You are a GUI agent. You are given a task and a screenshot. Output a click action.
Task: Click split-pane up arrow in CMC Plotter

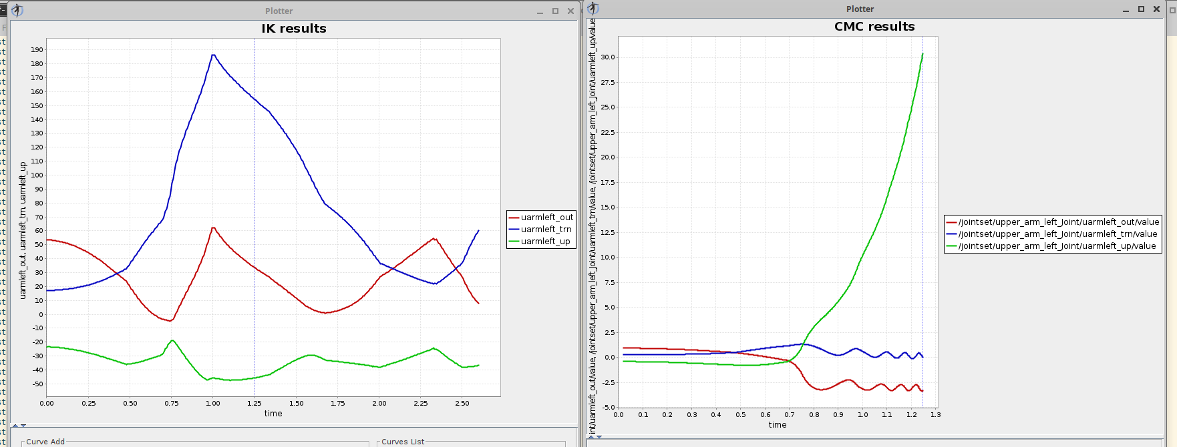pos(591,436)
